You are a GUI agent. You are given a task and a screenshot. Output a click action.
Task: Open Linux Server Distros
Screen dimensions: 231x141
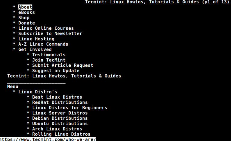point(60,113)
